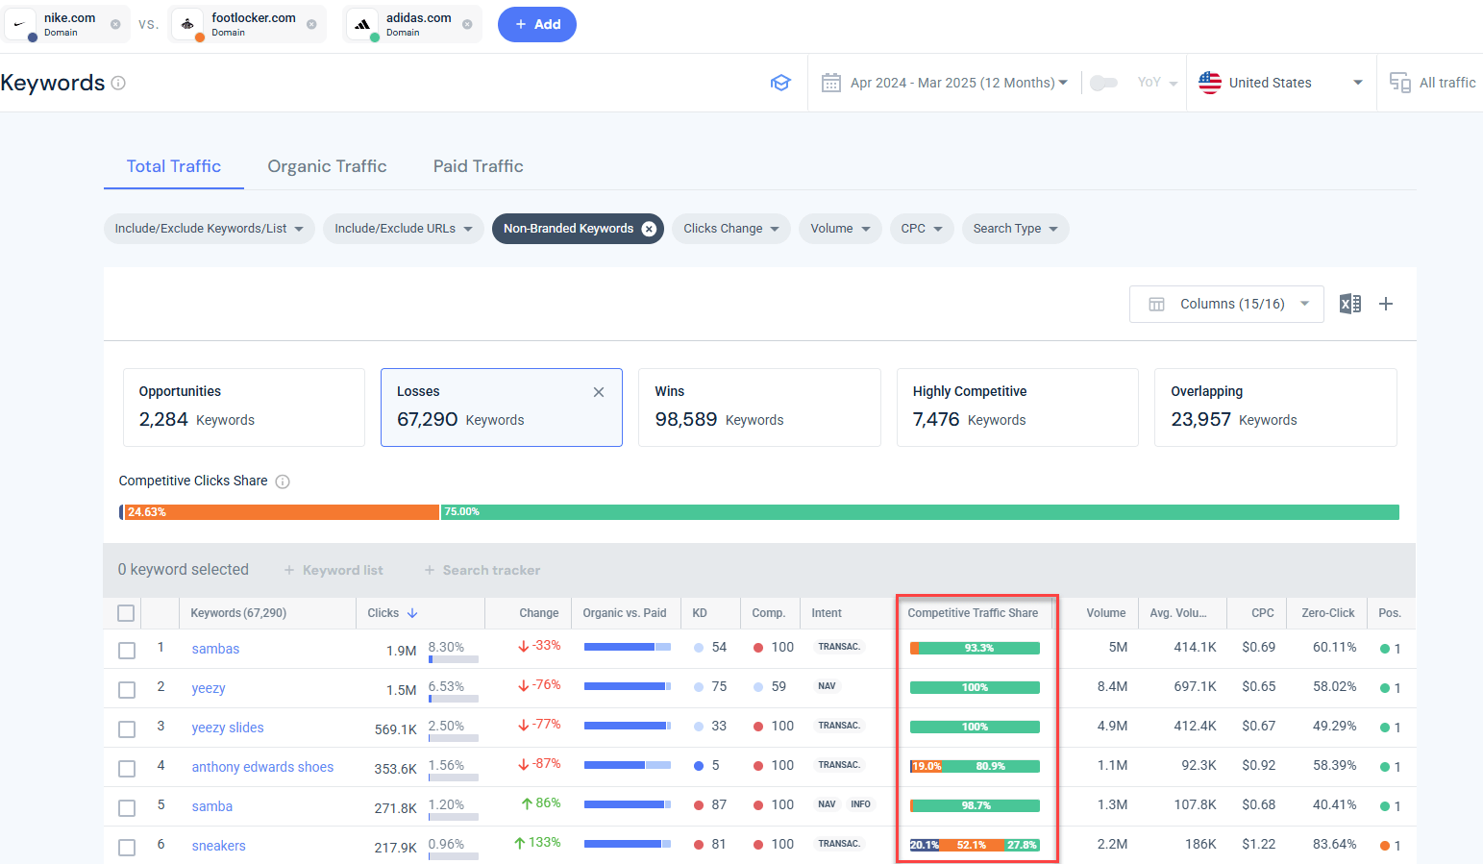Switch to Total Traffic tab
This screenshot has height=864, width=1483.
[x=174, y=166]
